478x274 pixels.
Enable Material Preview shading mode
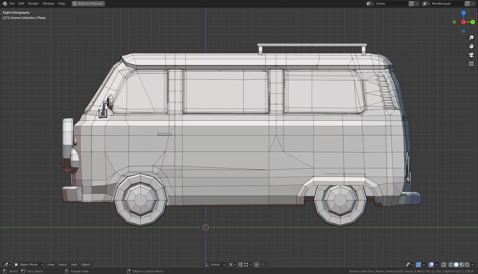(462, 264)
